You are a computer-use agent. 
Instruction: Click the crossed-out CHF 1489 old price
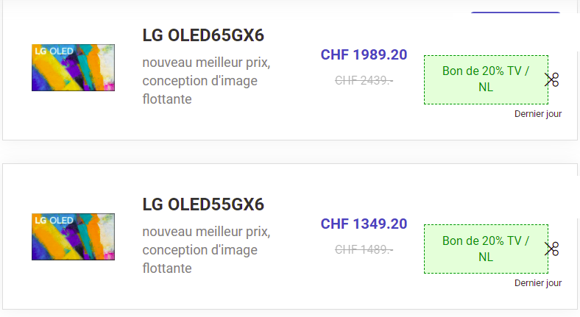pos(364,250)
